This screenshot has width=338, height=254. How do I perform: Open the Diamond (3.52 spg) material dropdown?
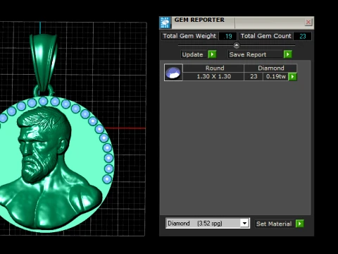point(208,223)
